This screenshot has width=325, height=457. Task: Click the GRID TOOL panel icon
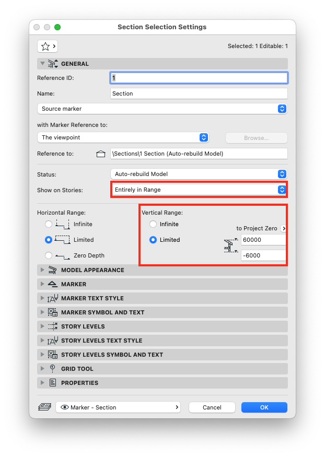[52, 368]
